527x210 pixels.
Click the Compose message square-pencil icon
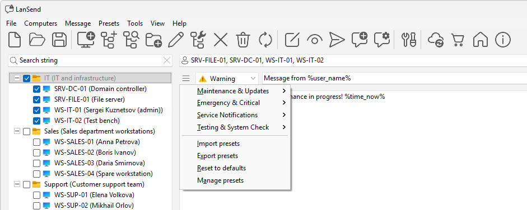coord(292,40)
